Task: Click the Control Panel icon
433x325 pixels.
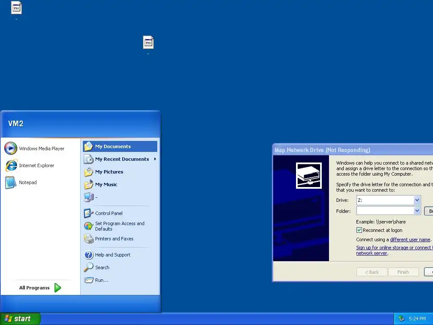Action: [89, 213]
